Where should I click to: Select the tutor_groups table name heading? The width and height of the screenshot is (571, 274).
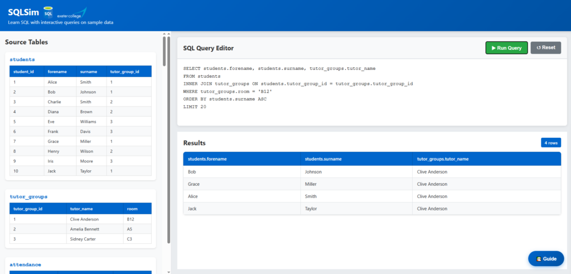pyautogui.click(x=28, y=196)
